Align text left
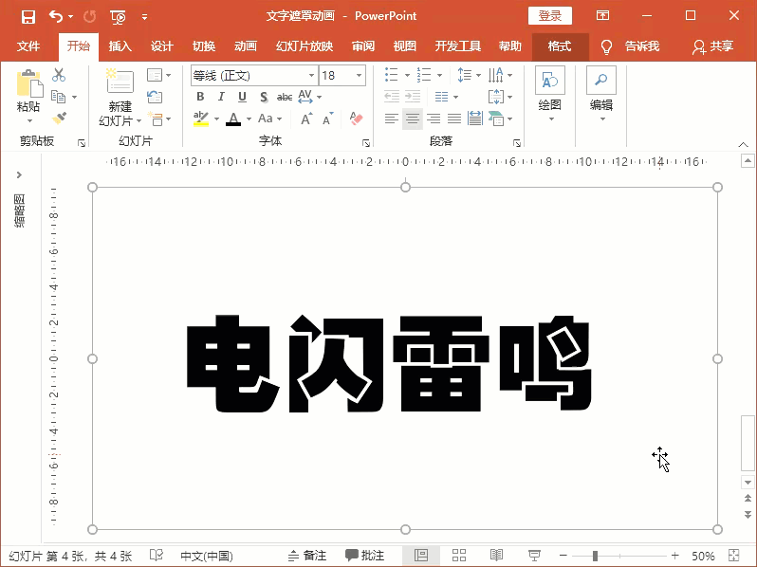 (x=392, y=119)
